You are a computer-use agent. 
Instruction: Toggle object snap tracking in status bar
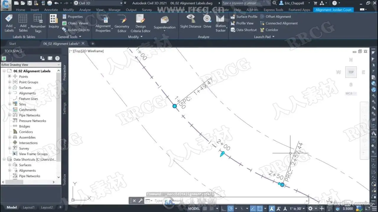click(253, 208)
